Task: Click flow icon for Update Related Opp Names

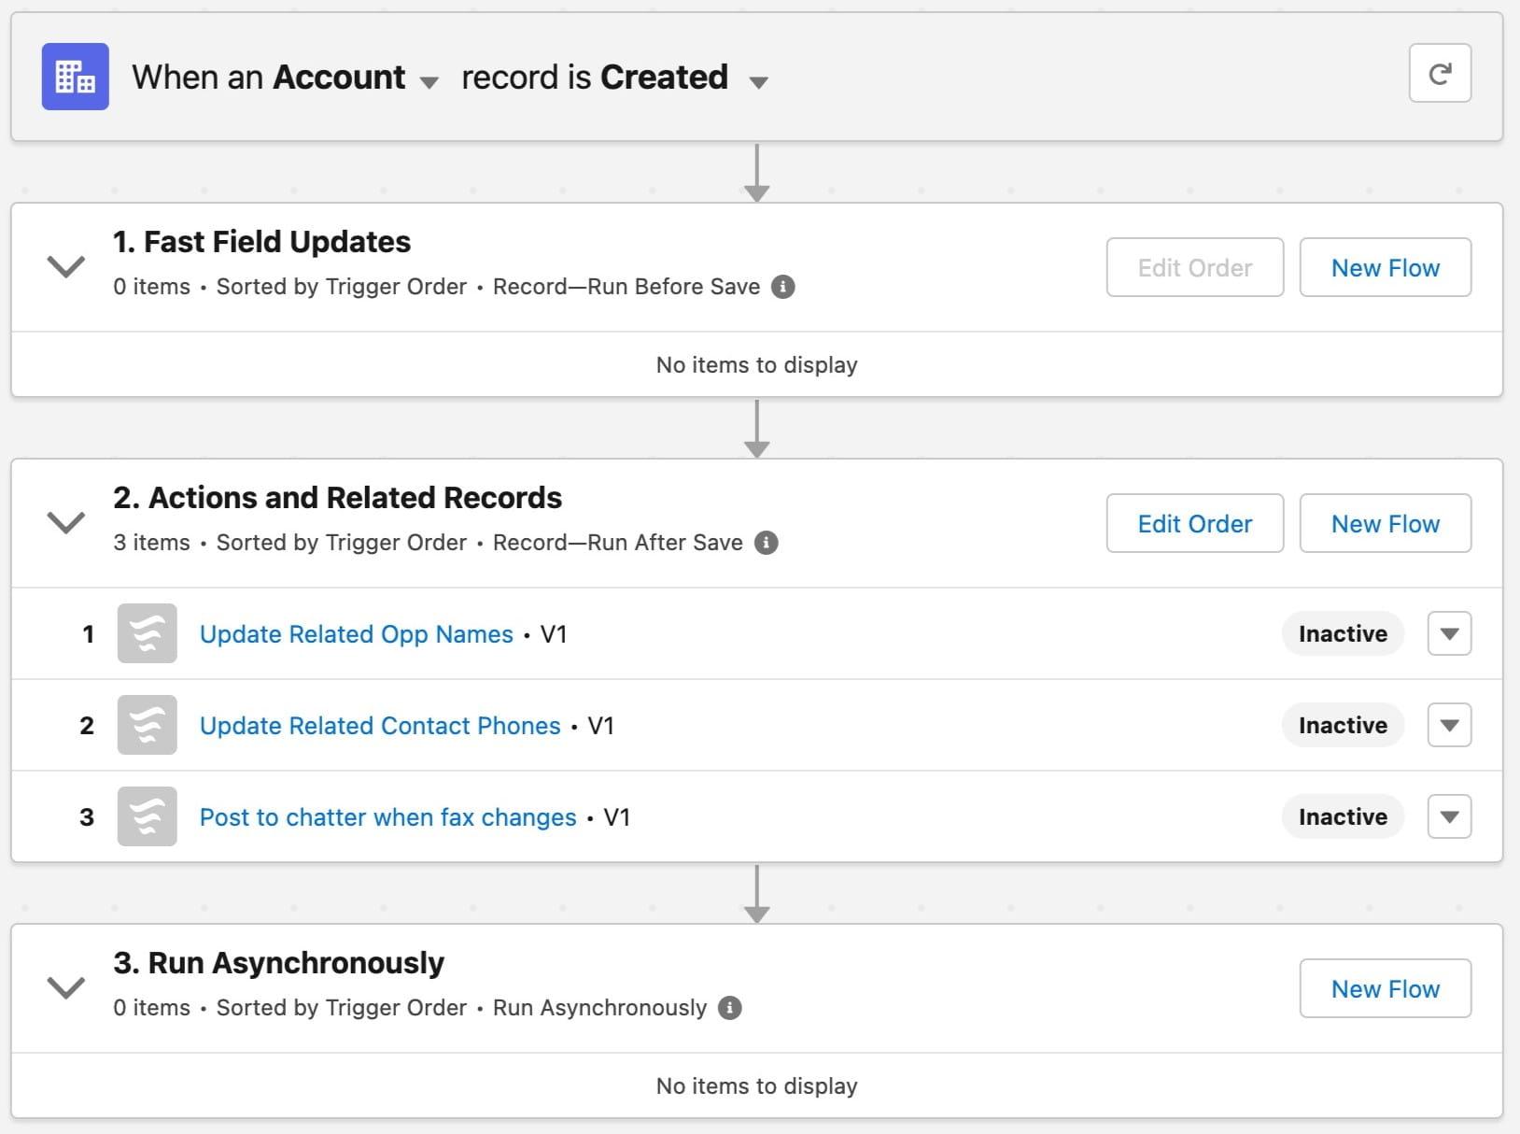Action: [x=148, y=633]
